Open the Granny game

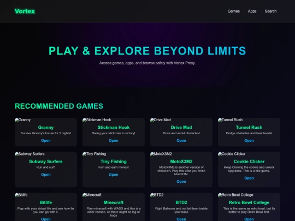pyautogui.click(x=46, y=141)
